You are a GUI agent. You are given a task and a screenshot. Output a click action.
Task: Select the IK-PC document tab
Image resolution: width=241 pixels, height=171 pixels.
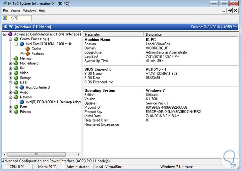[x=17, y=18]
